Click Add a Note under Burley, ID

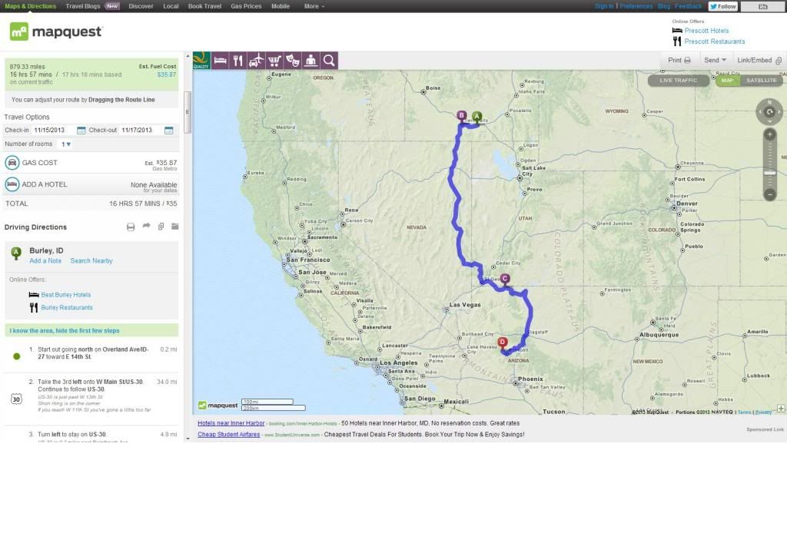coord(45,261)
